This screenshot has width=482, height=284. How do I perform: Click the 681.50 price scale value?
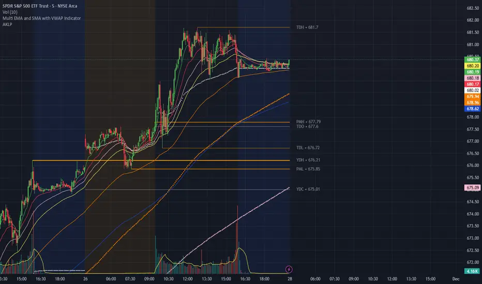click(x=473, y=32)
